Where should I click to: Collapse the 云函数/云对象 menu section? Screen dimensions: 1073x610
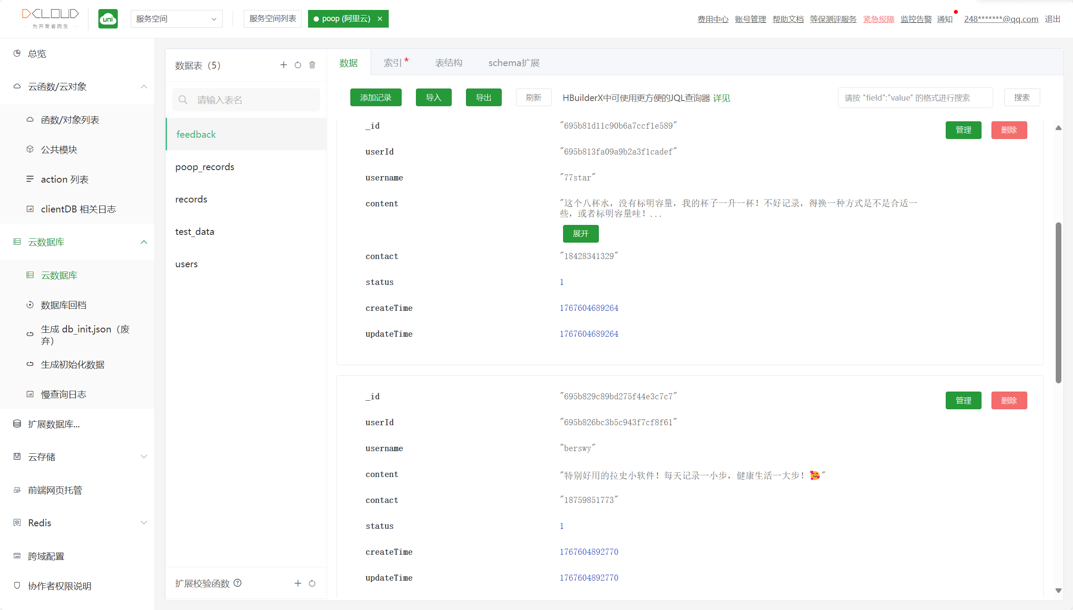point(144,87)
